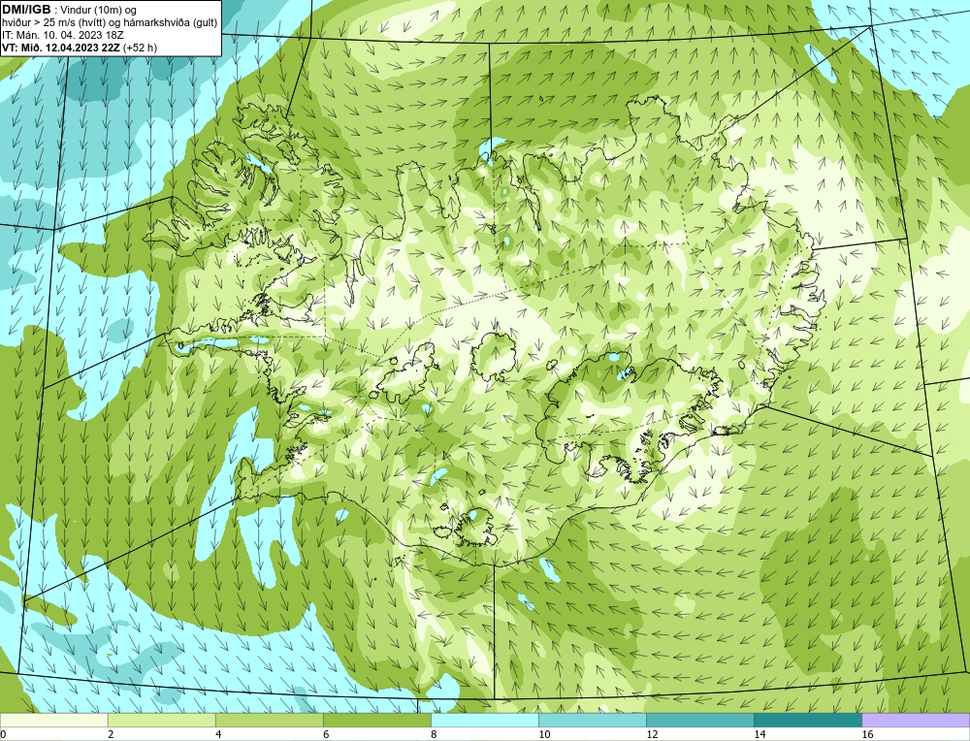The height and width of the screenshot is (741, 970).
Task: Click the 0–2 m/s palest legend swatch
Action: (53, 721)
